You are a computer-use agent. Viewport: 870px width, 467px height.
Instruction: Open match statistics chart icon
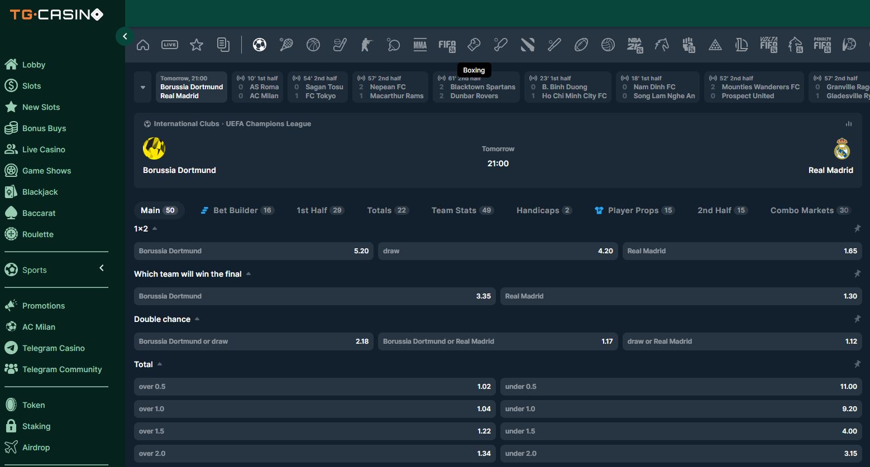click(x=849, y=124)
